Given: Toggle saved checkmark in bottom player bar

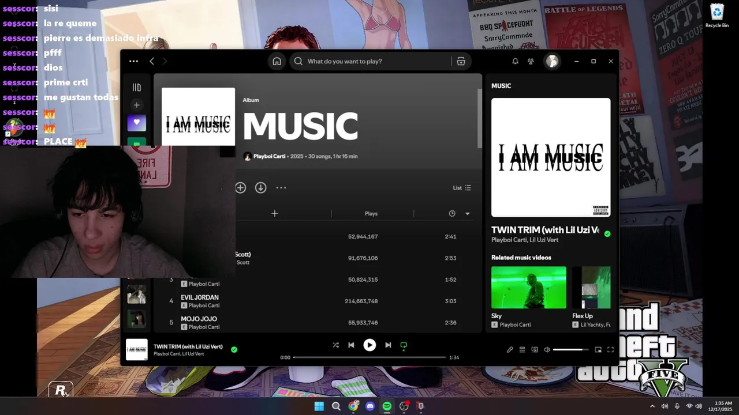Looking at the screenshot, I should 234,349.
